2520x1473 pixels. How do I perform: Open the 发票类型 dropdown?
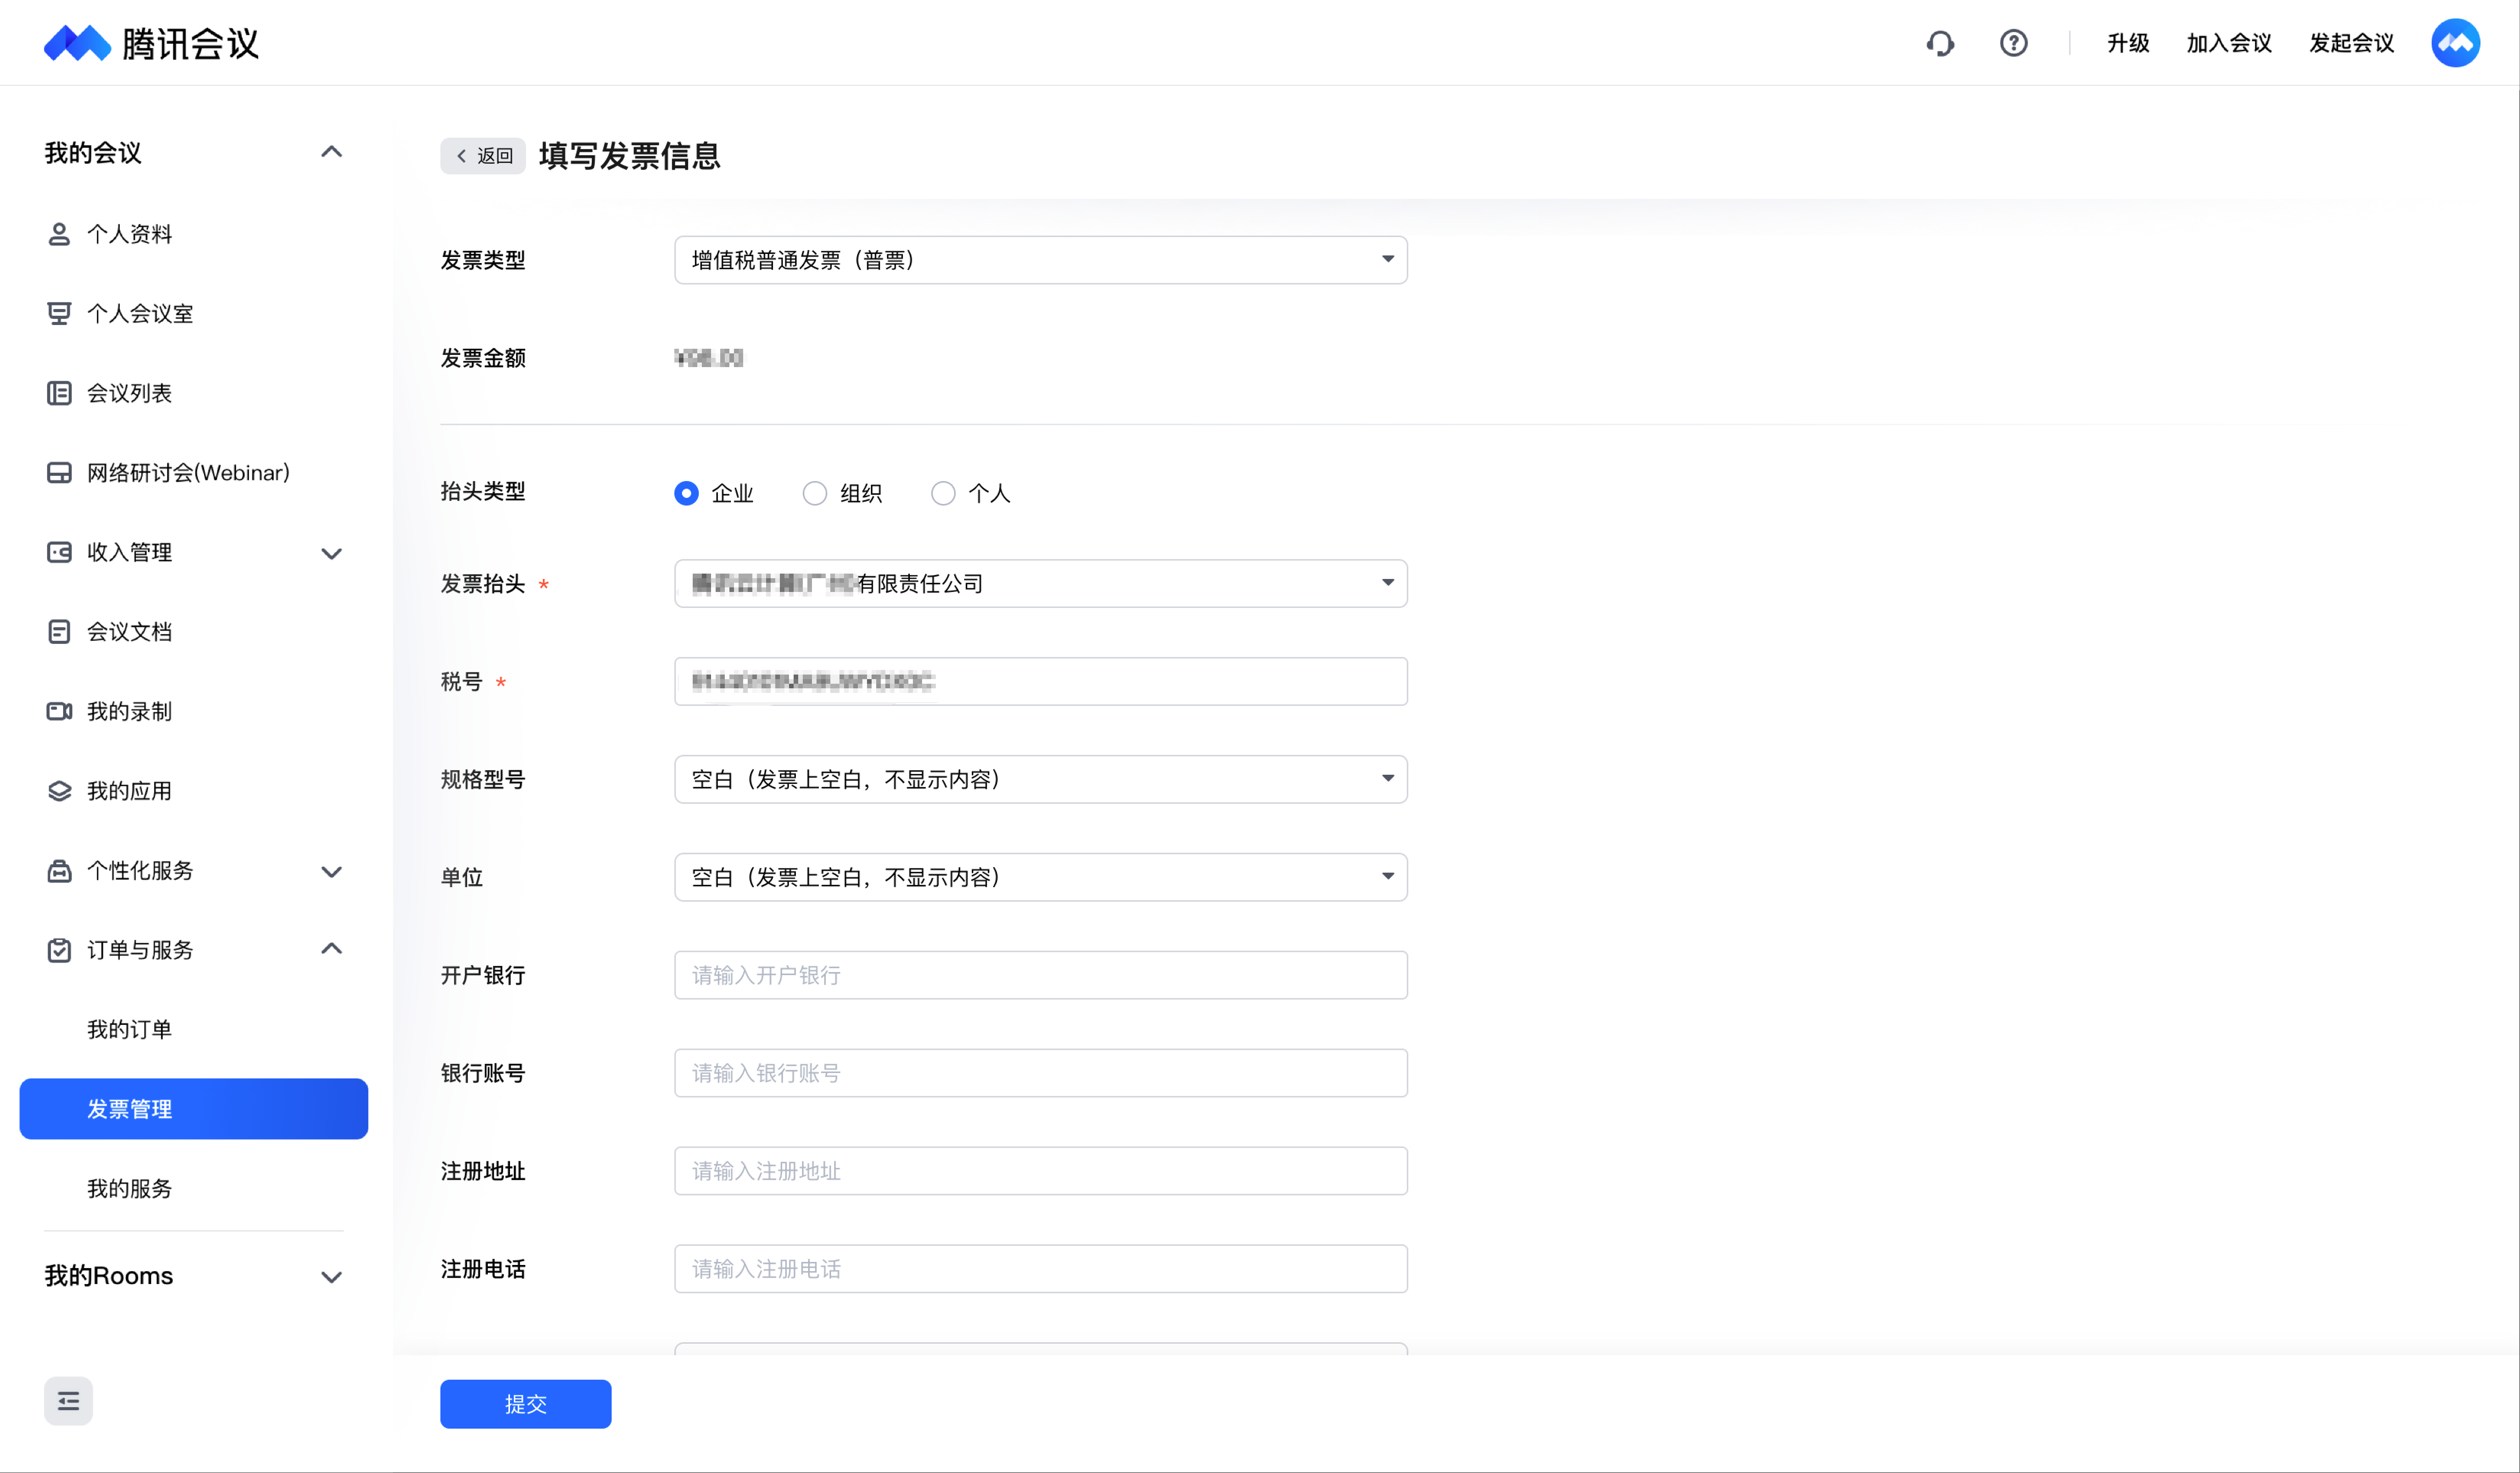coord(1040,260)
